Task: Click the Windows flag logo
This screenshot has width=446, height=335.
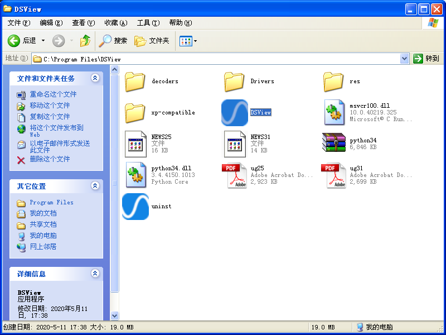Action: [433, 23]
